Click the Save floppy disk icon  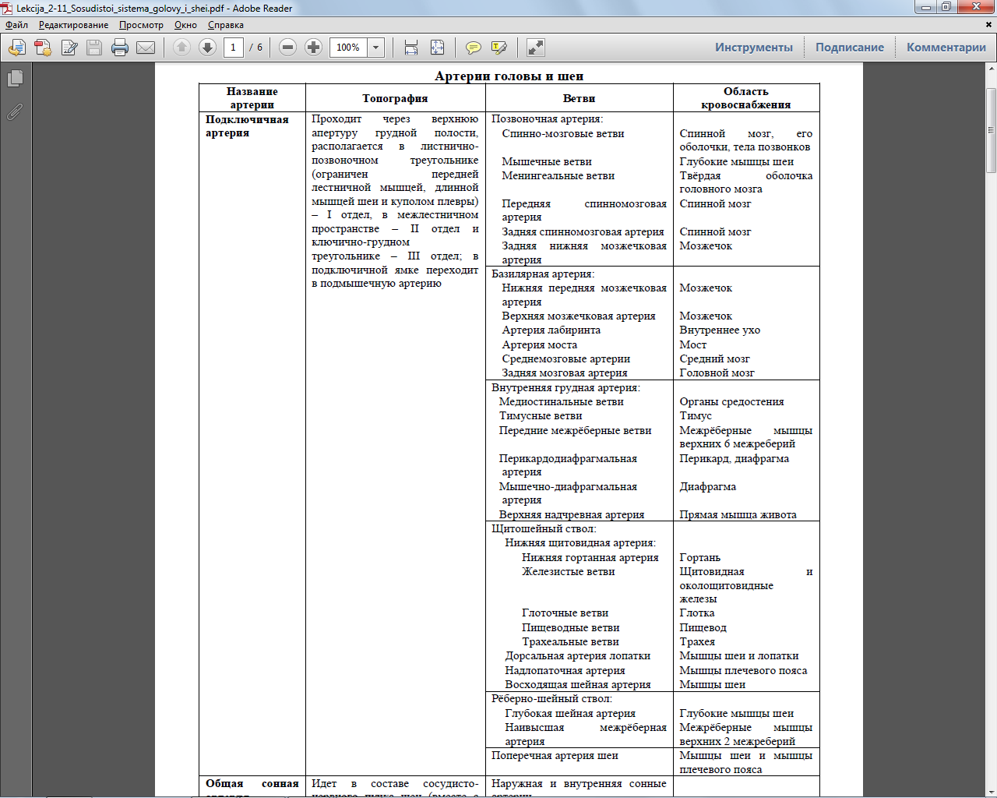tap(94, 48)
